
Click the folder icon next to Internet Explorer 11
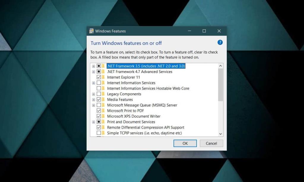coord(104,77)
